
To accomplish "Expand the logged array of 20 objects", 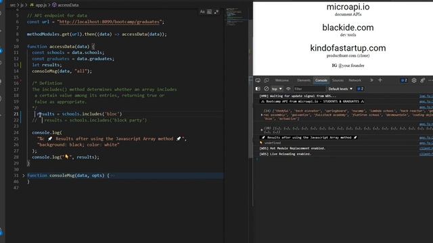I will (262, 130).
